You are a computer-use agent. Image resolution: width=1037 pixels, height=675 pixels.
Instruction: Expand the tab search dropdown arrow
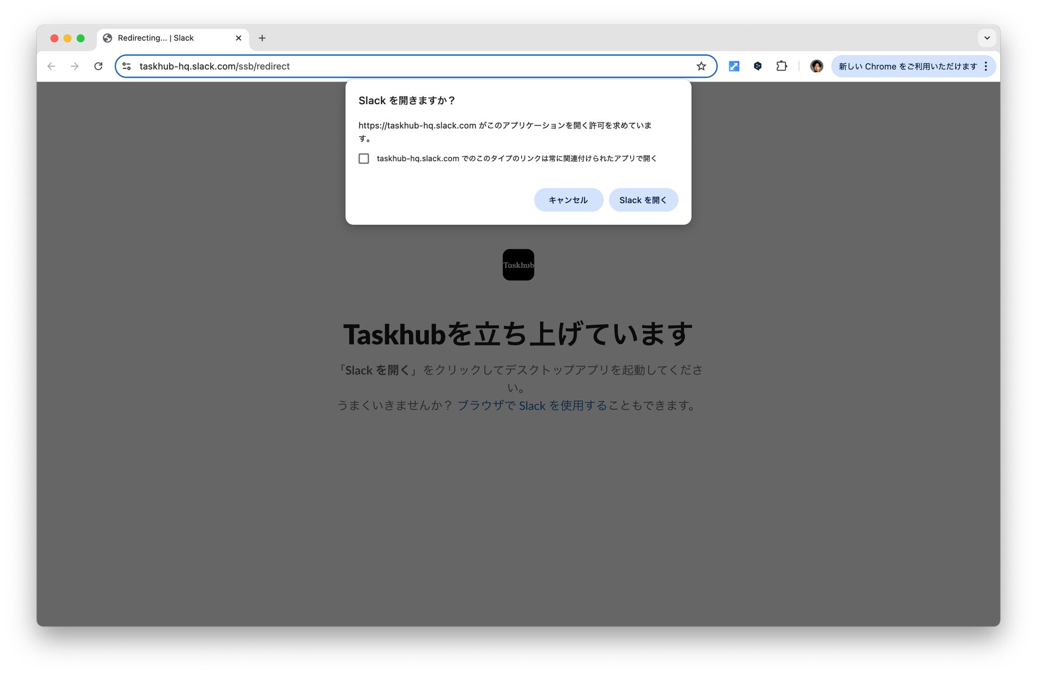(x=986, y=38)
